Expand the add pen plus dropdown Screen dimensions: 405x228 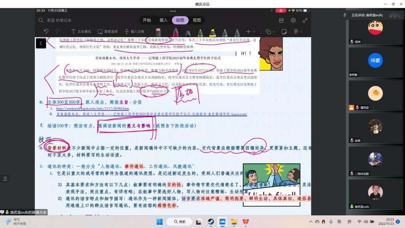tap(250, 32)
